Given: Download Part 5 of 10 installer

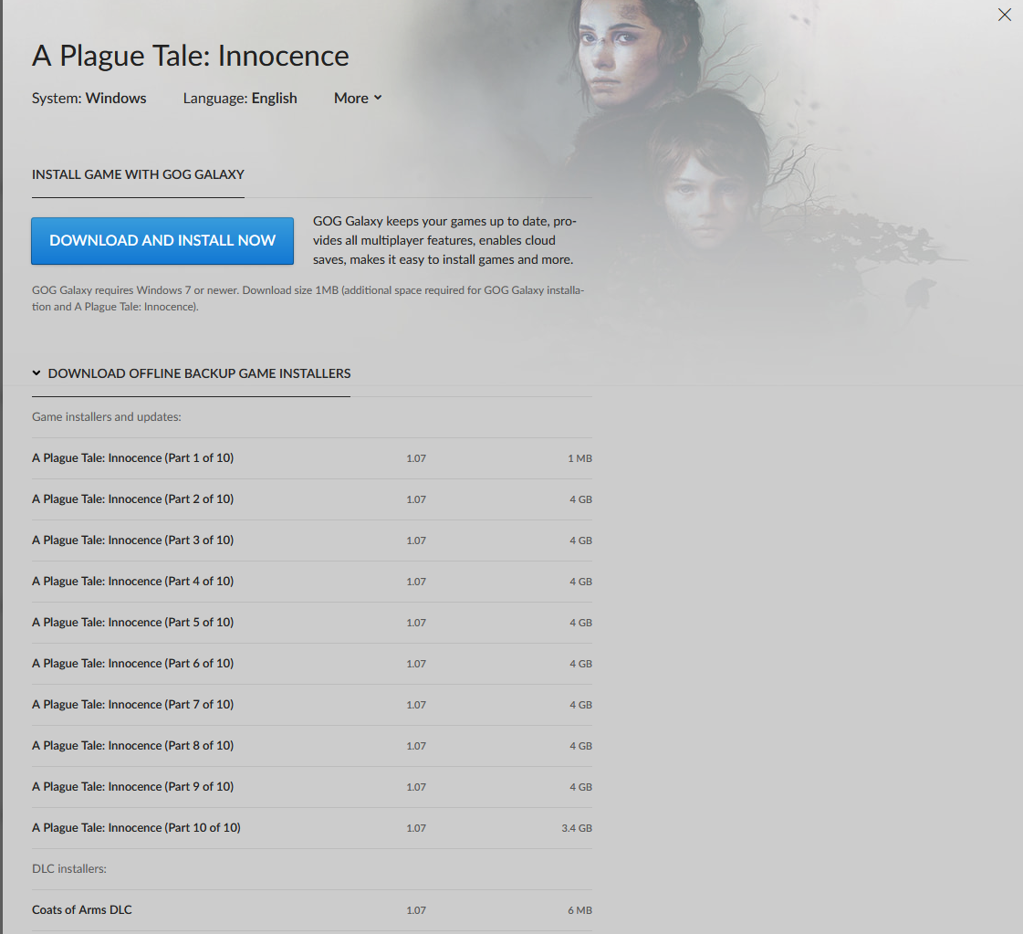Looking at the screenshot, I should 312,623.
